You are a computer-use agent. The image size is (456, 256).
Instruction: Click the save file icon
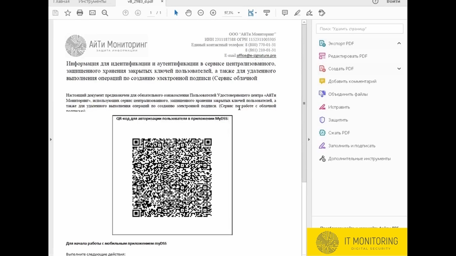(x=55, y=13)
